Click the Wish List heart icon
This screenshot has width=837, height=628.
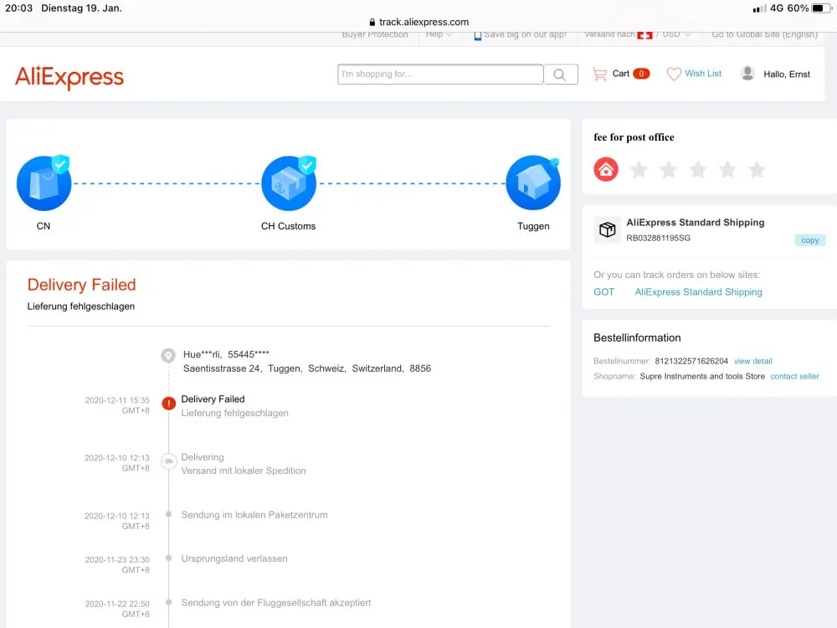(x=674, y=74)
